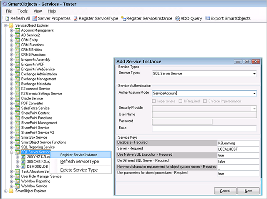The image size is (267, 199).
Task: Select the Workflow Service node icon
Action: click(x=17, y=186)
